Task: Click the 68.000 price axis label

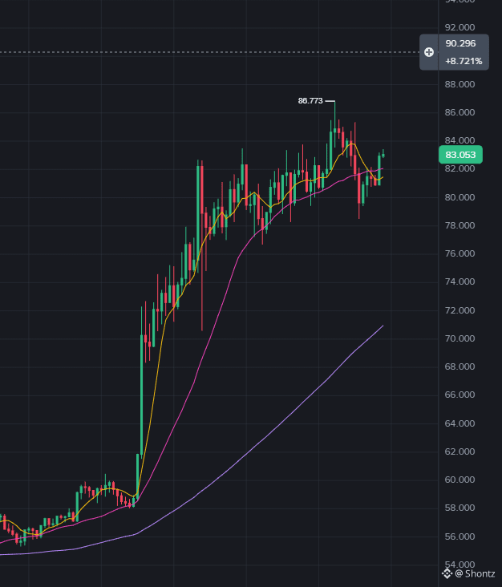Action: [459, 366]
